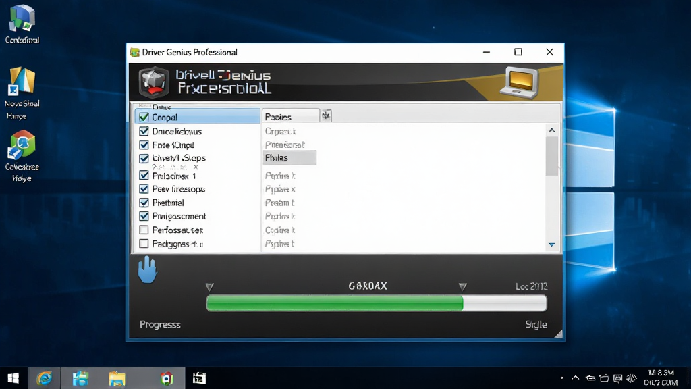The width and height of the screenshot is (691, 389).
Task: Click the window resize grip corner
Action: pyautogui.click(x=558, y=334)
